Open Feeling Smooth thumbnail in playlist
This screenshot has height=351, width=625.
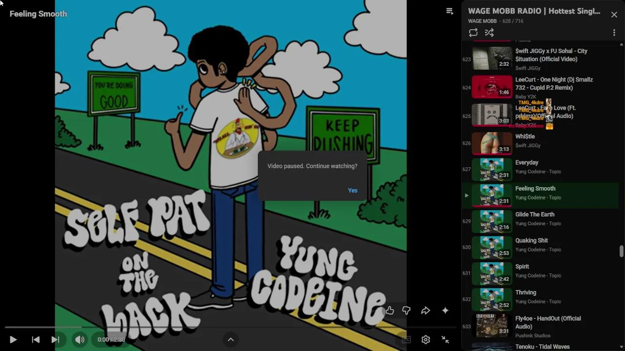(x=492, y=195)
